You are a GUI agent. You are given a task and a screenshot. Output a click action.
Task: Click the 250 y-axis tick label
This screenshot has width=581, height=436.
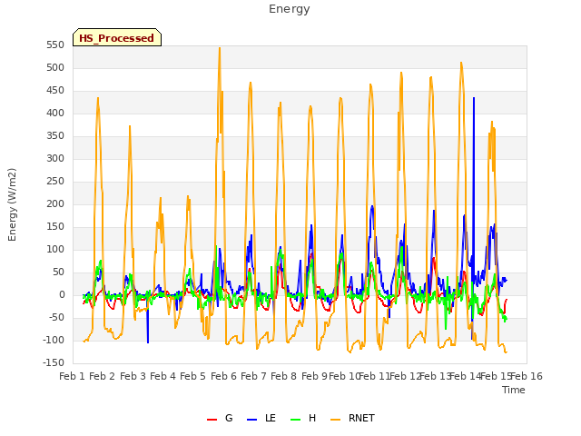[55, 182]
